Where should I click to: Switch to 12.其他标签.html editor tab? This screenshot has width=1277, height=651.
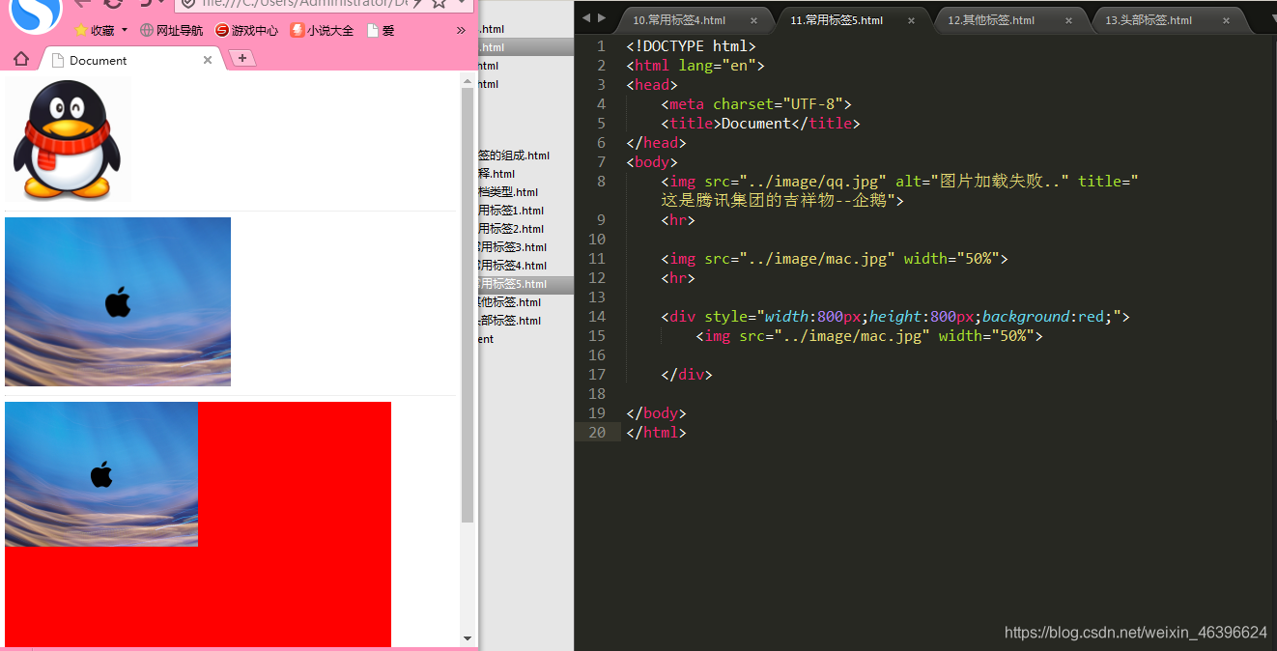pyautogui.click(x=991, y=20)
